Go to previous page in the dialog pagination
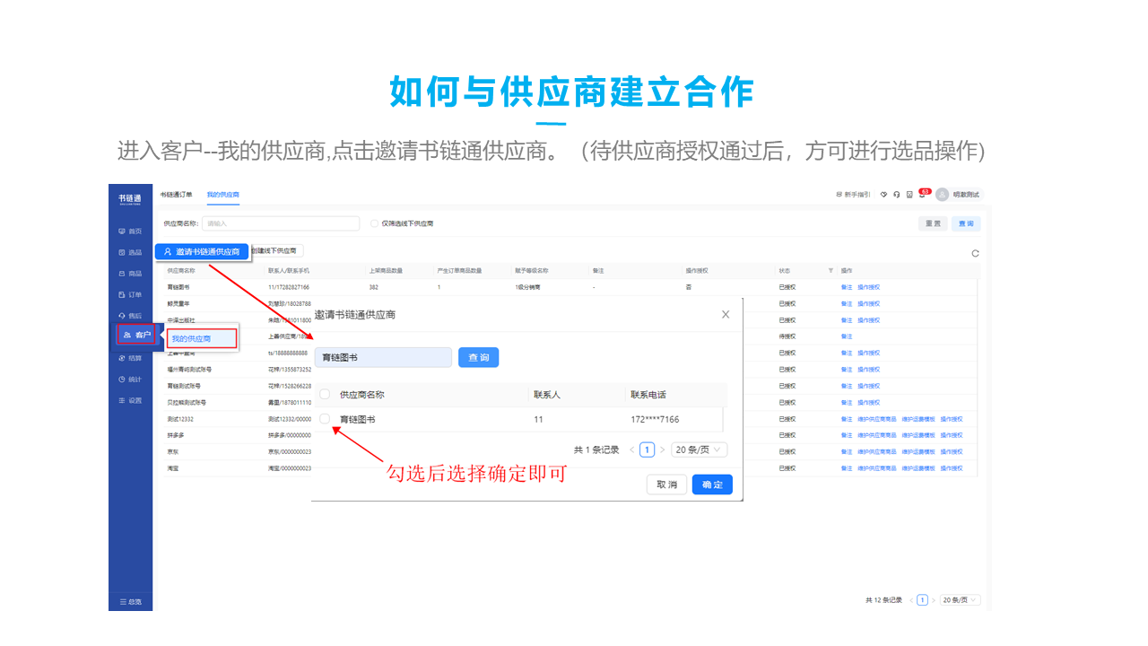Viewport: 1148px width, 646px height. pyautogui.click(x=631, y=450)
